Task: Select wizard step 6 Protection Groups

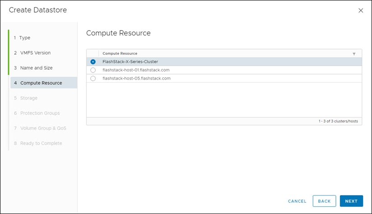Action: coord(37,113)
